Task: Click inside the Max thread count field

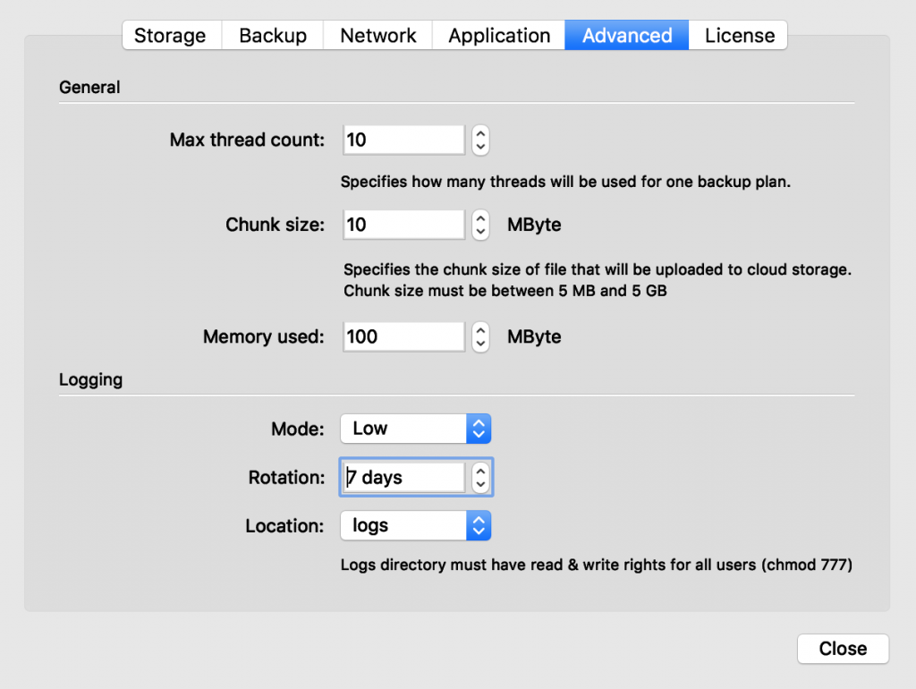Action: [403, 140]
